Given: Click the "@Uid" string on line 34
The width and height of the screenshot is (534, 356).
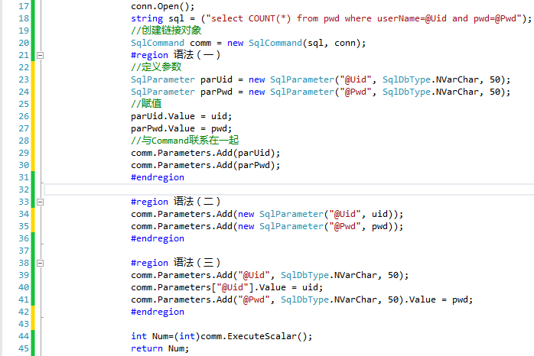Looking at the screenshot, I should [x=345, y=214].
